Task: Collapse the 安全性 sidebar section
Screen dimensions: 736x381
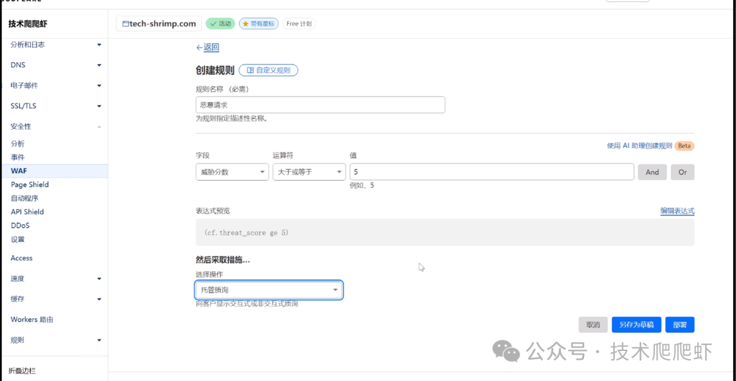Action: click(55, 127)
